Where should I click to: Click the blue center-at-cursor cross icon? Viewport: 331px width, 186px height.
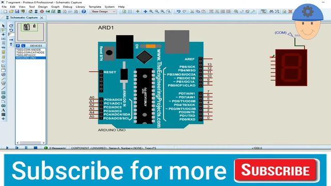[145, 11]
